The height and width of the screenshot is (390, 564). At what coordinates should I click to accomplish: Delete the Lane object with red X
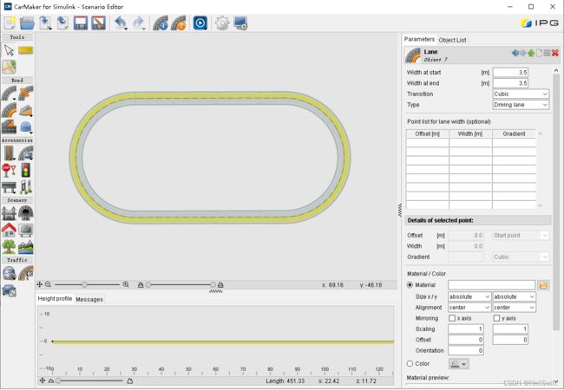(x=555, y=53)
